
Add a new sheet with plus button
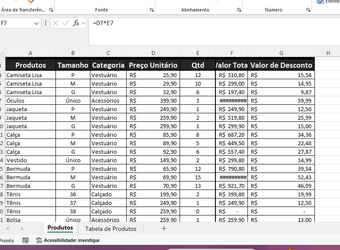pyautogui.click(x=164, y=229)
